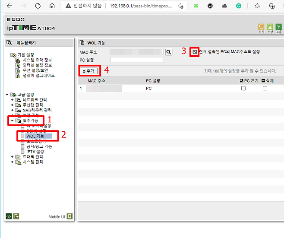This screenshot has width=284, height=238.
Task: Open 공지/광고 기능 menu item
Action: (39, 146)
